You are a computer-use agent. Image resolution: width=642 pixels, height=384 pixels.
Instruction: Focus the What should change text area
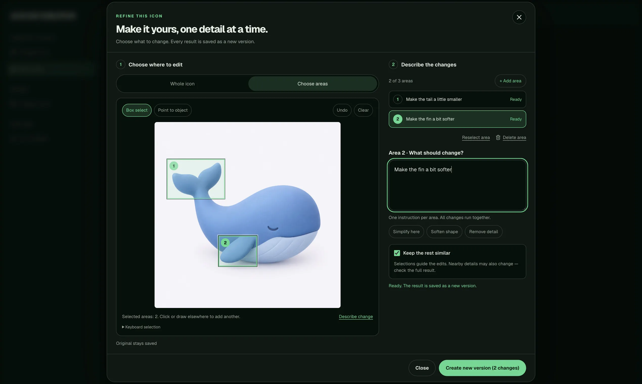click(457, 185)
